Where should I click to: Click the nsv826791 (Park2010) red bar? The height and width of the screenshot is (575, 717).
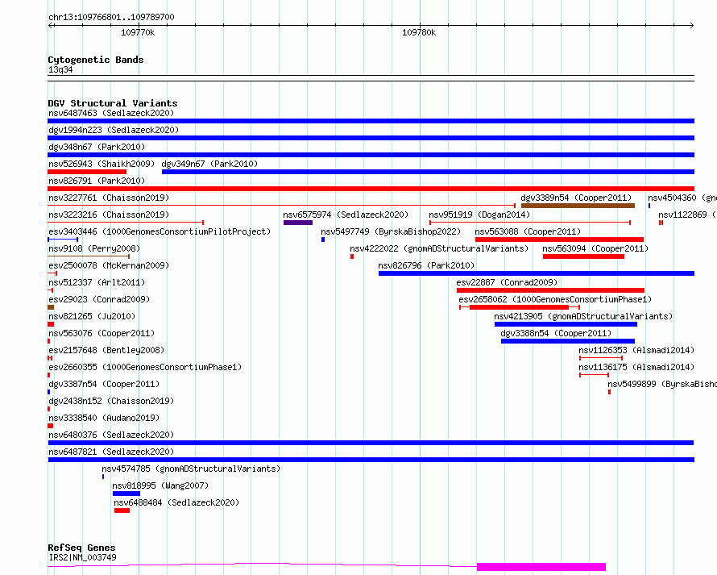coord(371,189)
